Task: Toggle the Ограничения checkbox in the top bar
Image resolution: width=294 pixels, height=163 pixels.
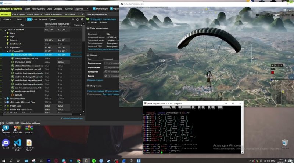Action: pos(111,8)
